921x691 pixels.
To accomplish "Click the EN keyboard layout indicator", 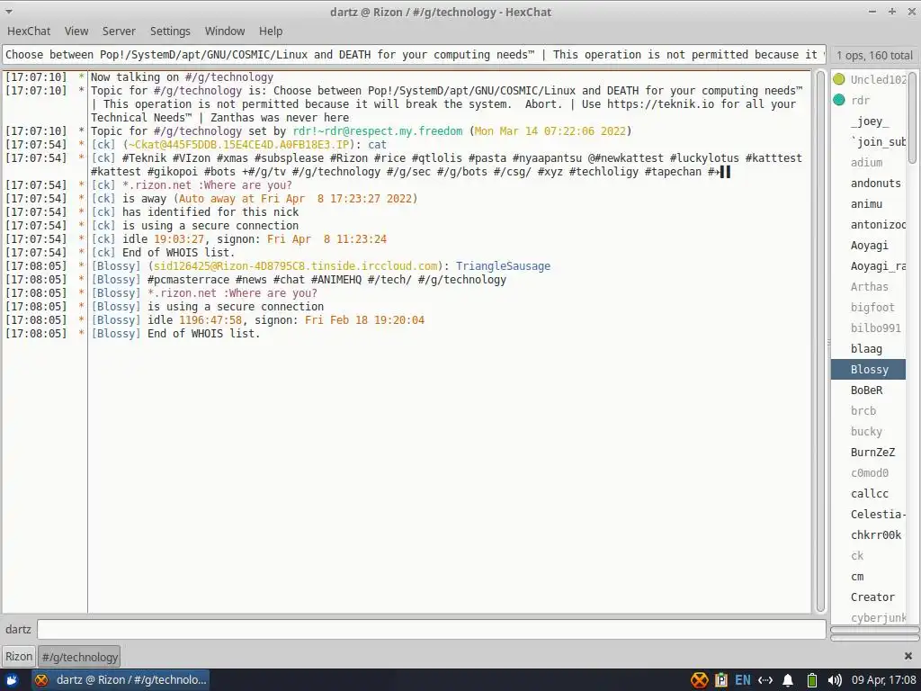I will coord(742,680).
